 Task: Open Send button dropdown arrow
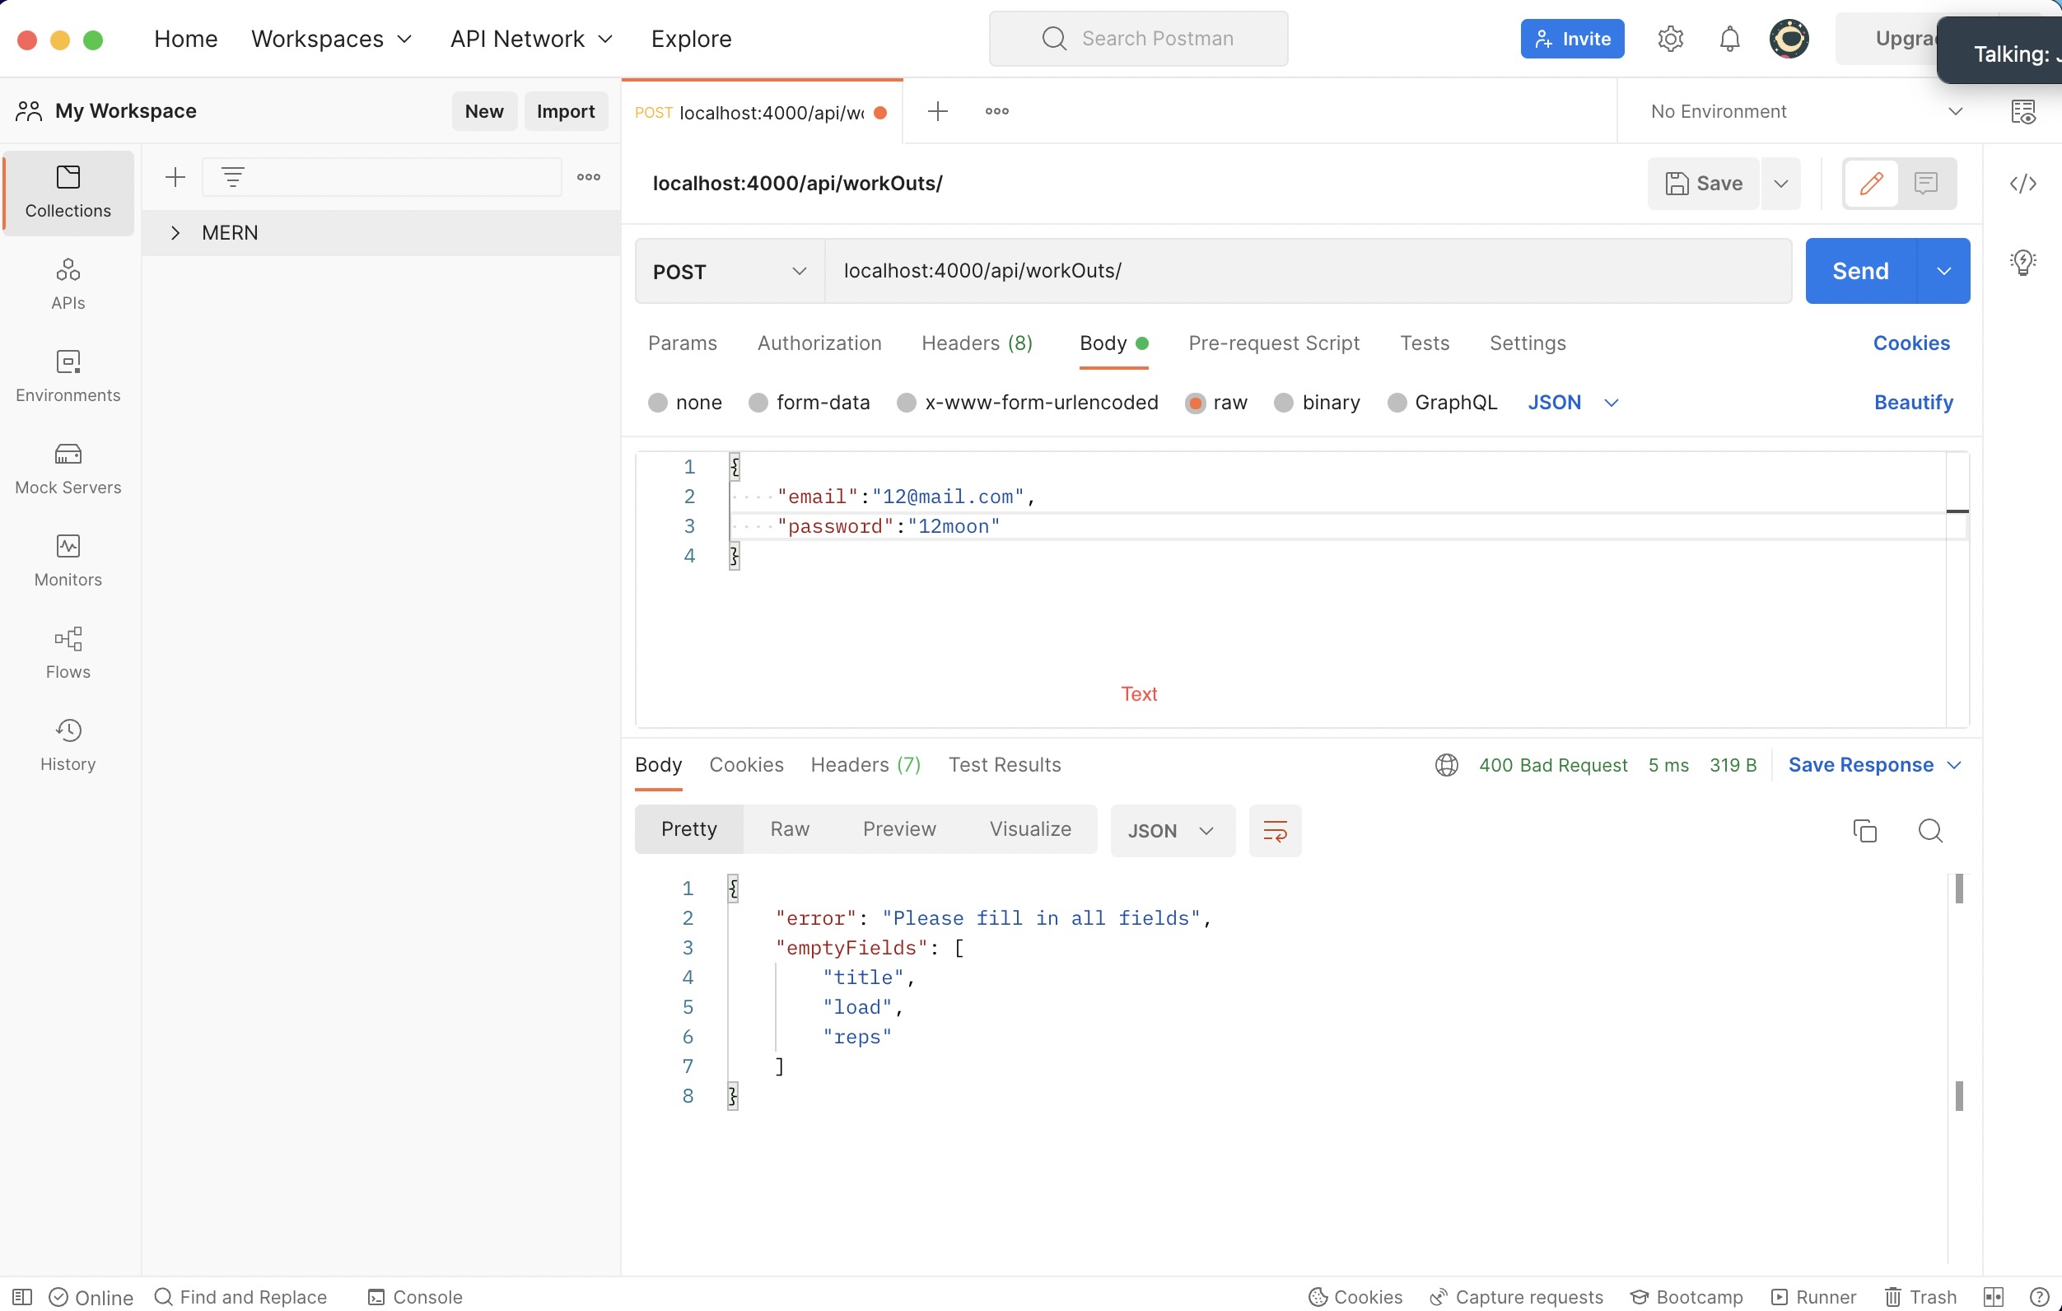pos(1943,272)
